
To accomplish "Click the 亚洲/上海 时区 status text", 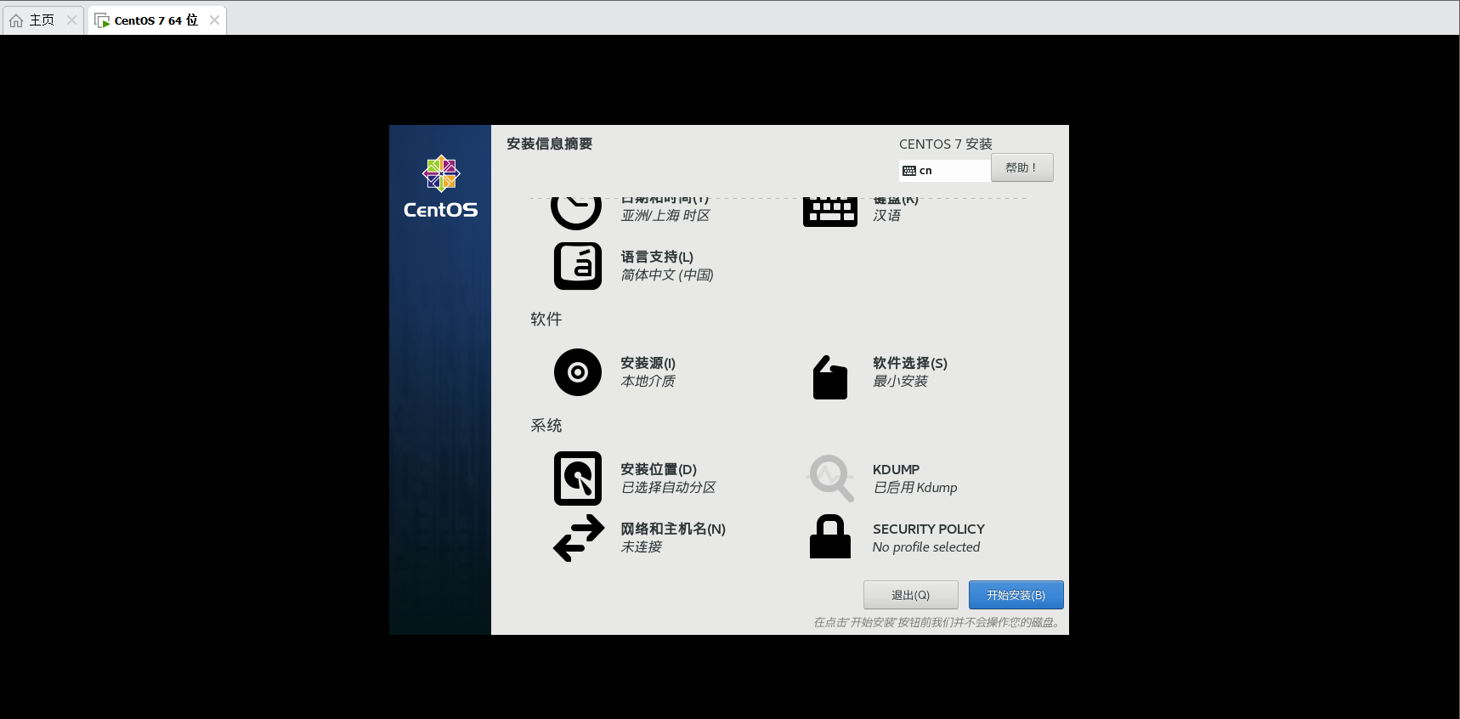I will pos(665,215).
